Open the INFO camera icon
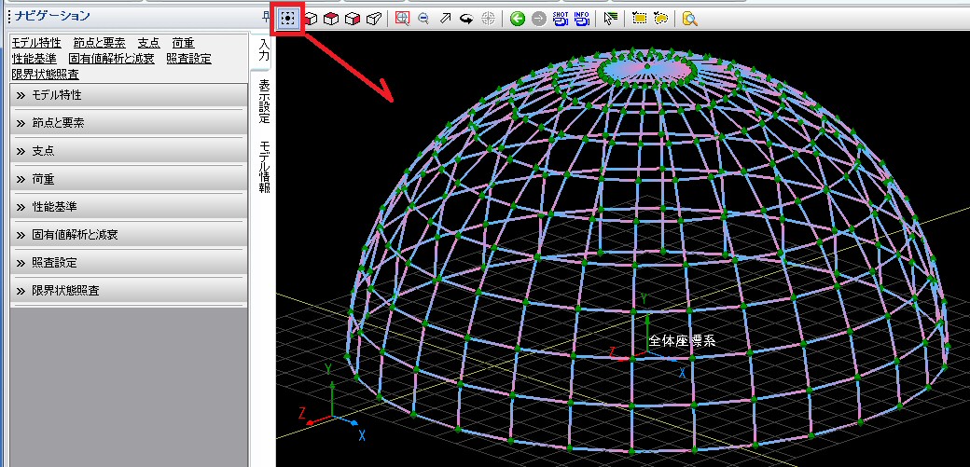The height and width of the screenshot is (467, 970). pyautogui.click(x=581, y=20)
